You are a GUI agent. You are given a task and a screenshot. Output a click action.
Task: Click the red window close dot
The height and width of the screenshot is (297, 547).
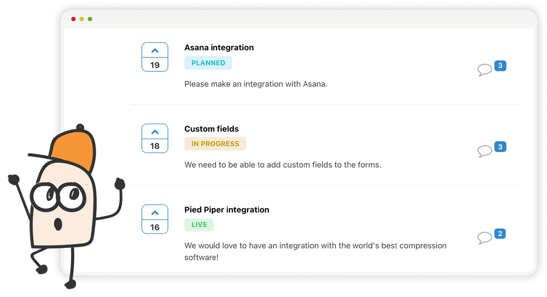point(73,19)
